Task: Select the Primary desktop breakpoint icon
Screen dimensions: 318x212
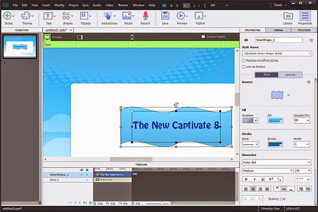Action: (x=47, y=37)
